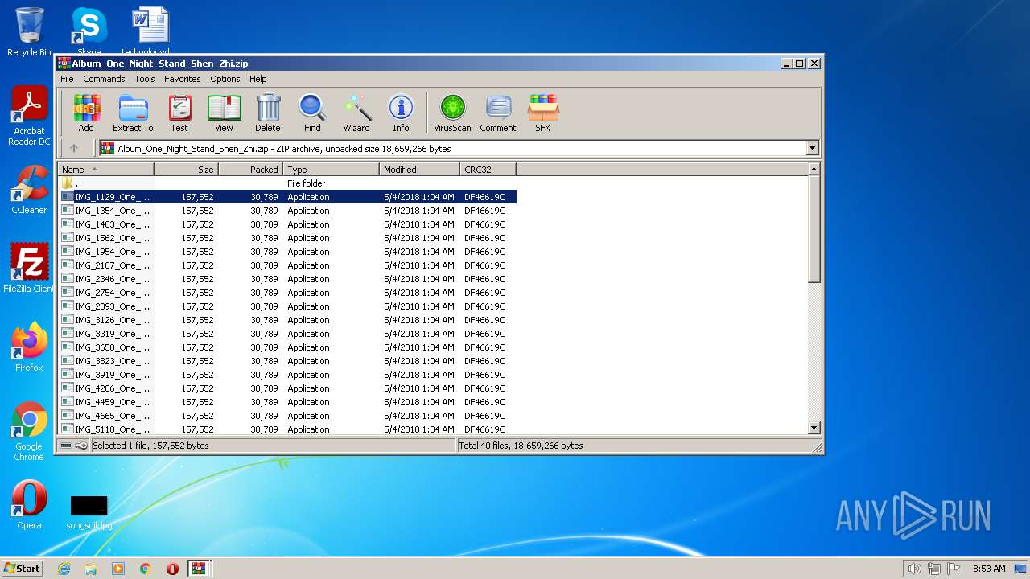This screenshot has height=579, width=1030.
Task: Select the file IMG_3919_One_...
Action: [287, 375]
